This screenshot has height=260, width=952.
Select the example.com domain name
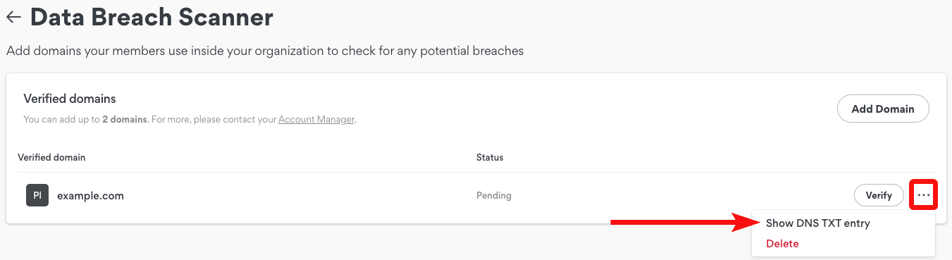point(90,196)
